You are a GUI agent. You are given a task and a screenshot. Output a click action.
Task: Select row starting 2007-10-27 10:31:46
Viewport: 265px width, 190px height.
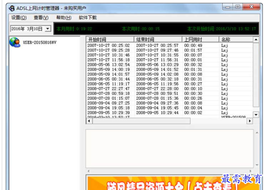coord(170,55)
